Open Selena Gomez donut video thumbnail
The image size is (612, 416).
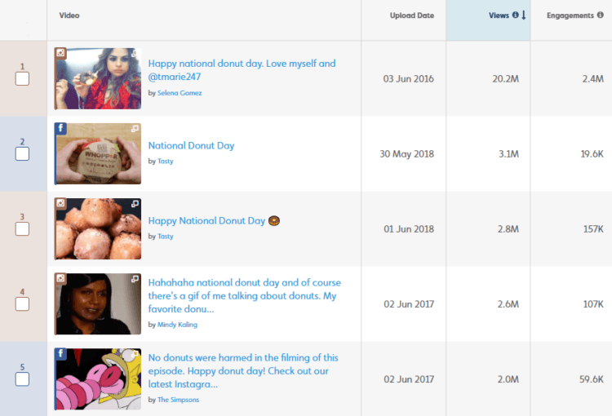(x=98, y=78)
